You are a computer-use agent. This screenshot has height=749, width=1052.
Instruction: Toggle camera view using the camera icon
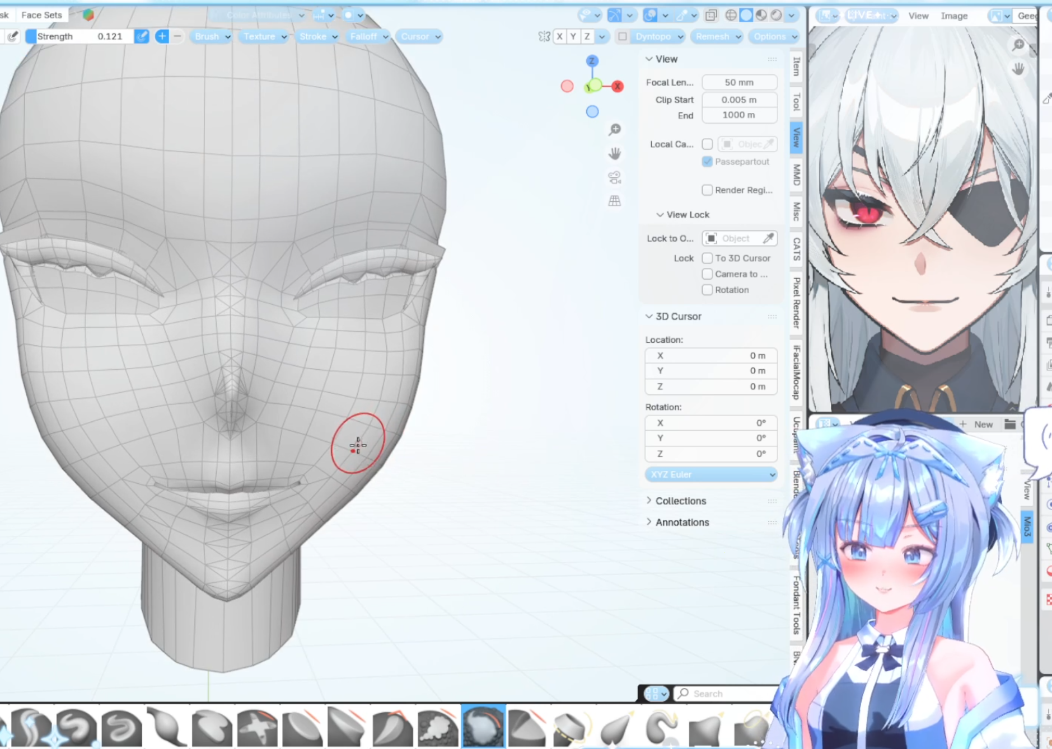[x=615, y=177]
